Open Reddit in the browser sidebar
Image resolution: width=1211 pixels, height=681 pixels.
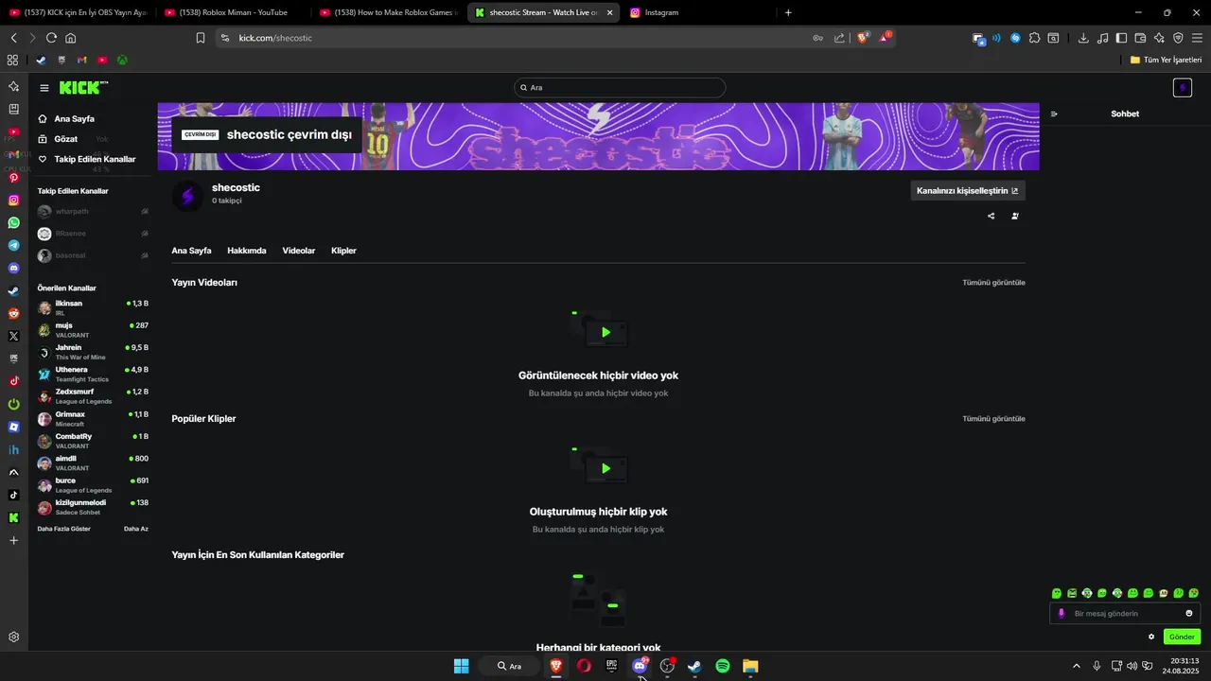point(13,313)
